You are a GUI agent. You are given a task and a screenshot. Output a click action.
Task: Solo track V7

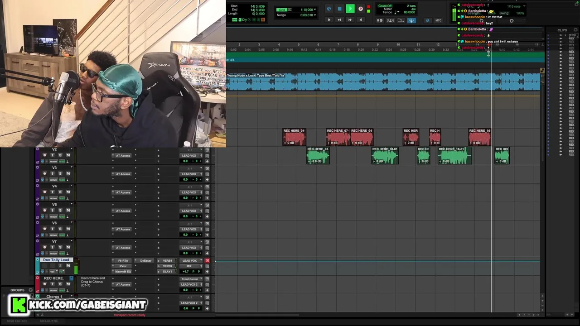[x=60, y=247]
